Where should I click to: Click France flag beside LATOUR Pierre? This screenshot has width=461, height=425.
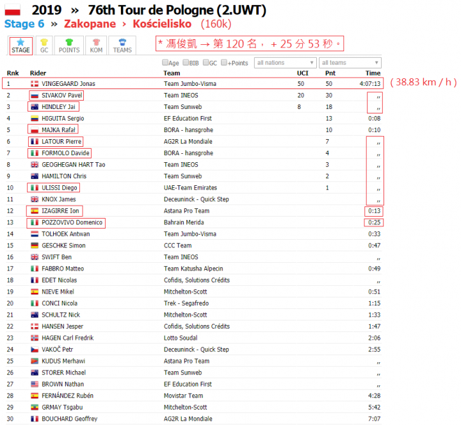coord(35,142)
